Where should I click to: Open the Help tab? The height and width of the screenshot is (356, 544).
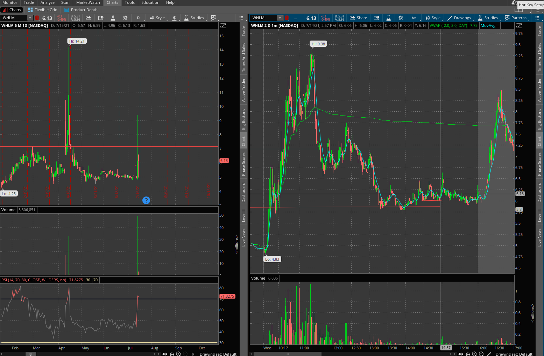170,2
